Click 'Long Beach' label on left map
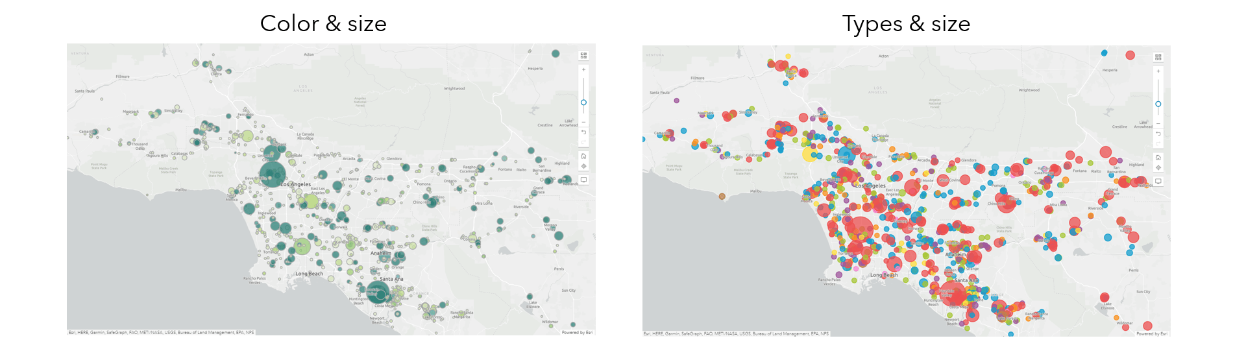The height and width of the screenshot is (360, 1246). (x=309, y=274)
